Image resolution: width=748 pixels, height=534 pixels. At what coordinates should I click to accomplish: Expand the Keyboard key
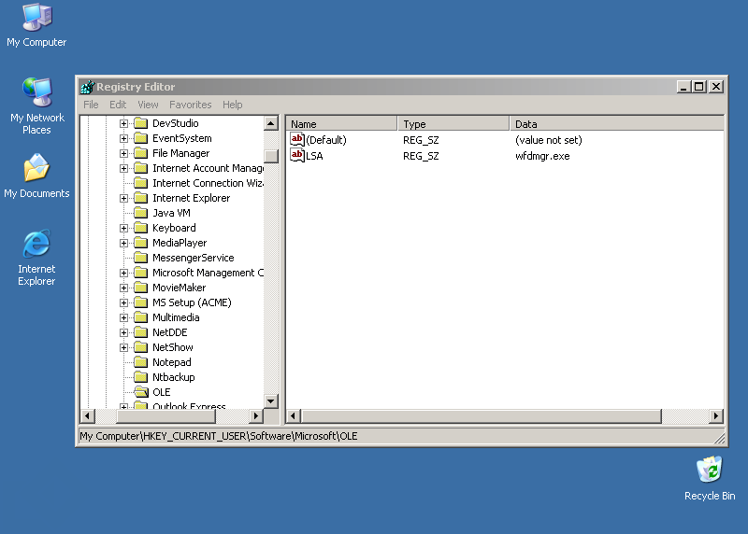[123, 228]
